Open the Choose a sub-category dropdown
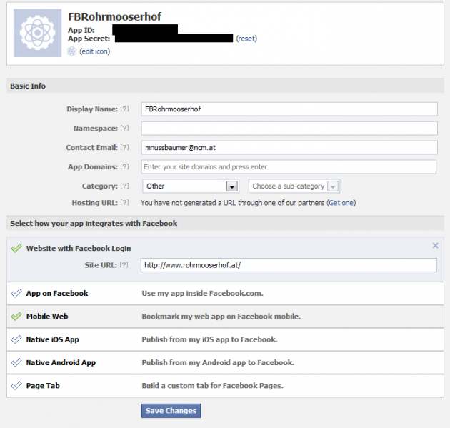 click(x=294, y=186)
